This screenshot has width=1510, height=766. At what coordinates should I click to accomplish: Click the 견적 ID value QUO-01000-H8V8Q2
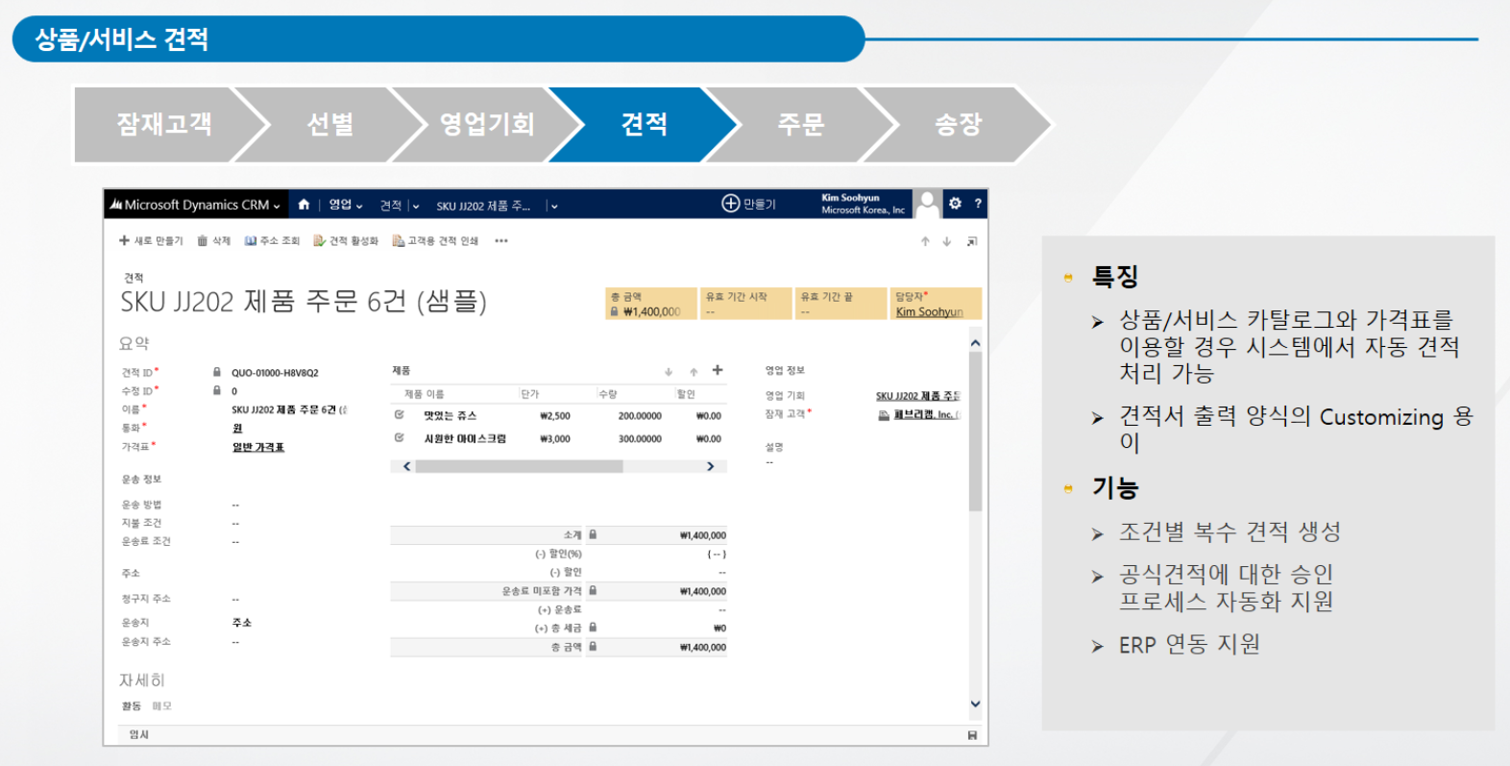coord(275,373)
